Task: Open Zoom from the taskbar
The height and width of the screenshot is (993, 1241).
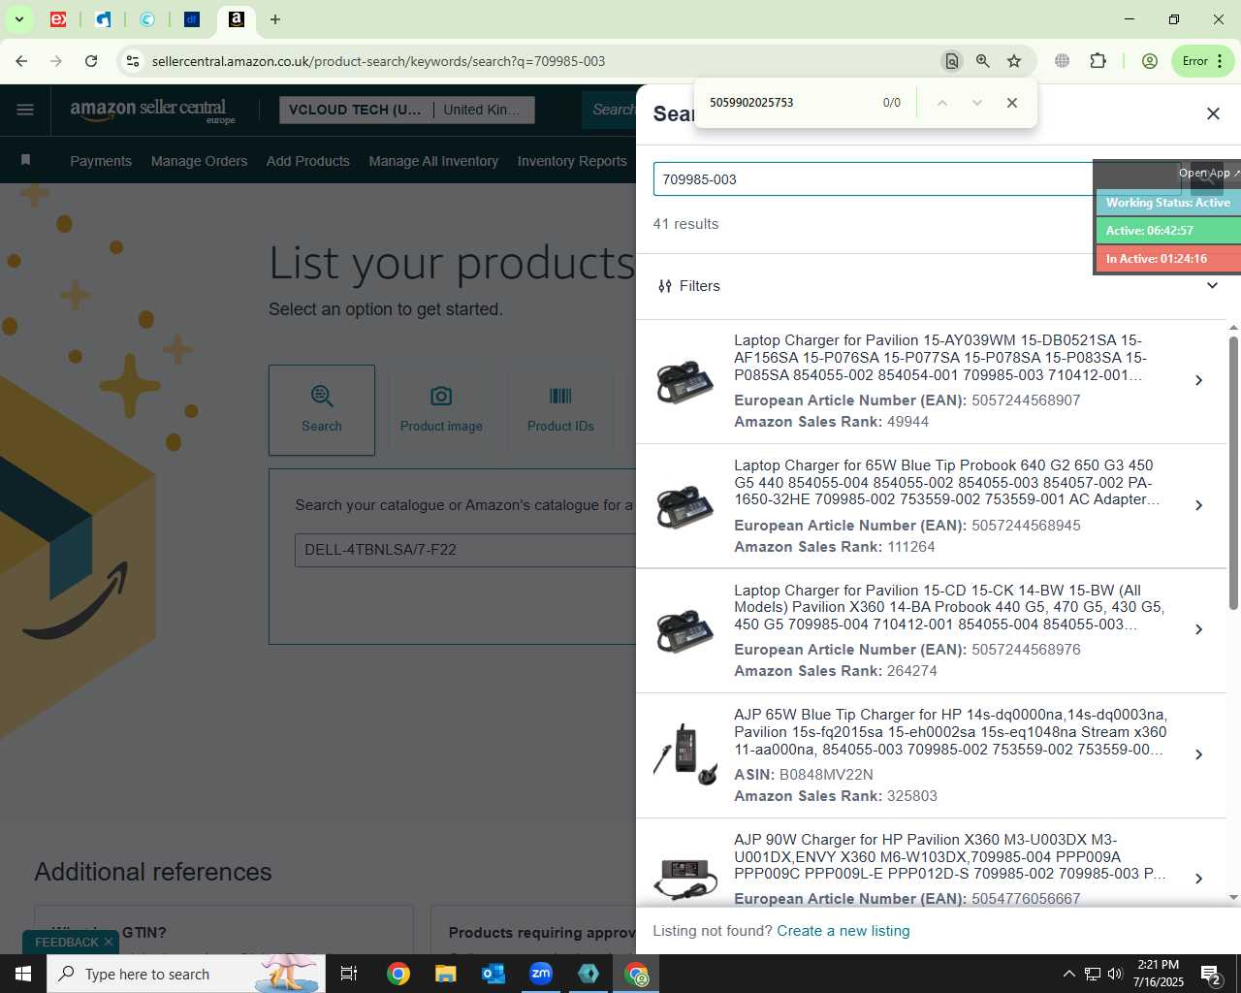Action: (541, 974)
